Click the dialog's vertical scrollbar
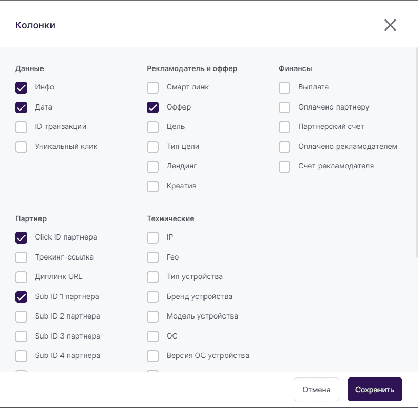The image size is (418, 408). [x=416, y=153]
